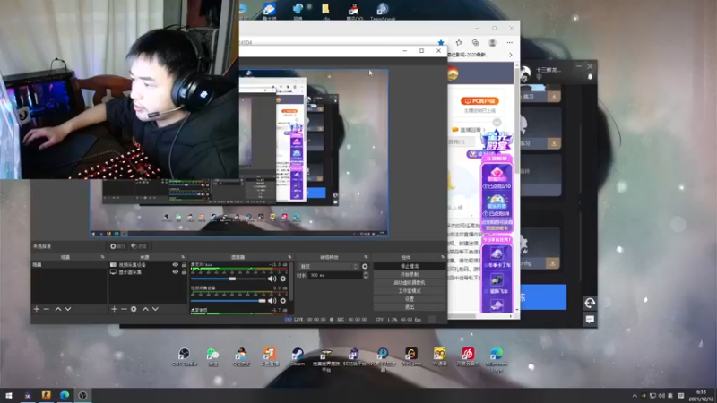The width and height of the screenshot is (717, 403).
Task: Adjust the second mixer channel volume slider
Action: (228, 301)
